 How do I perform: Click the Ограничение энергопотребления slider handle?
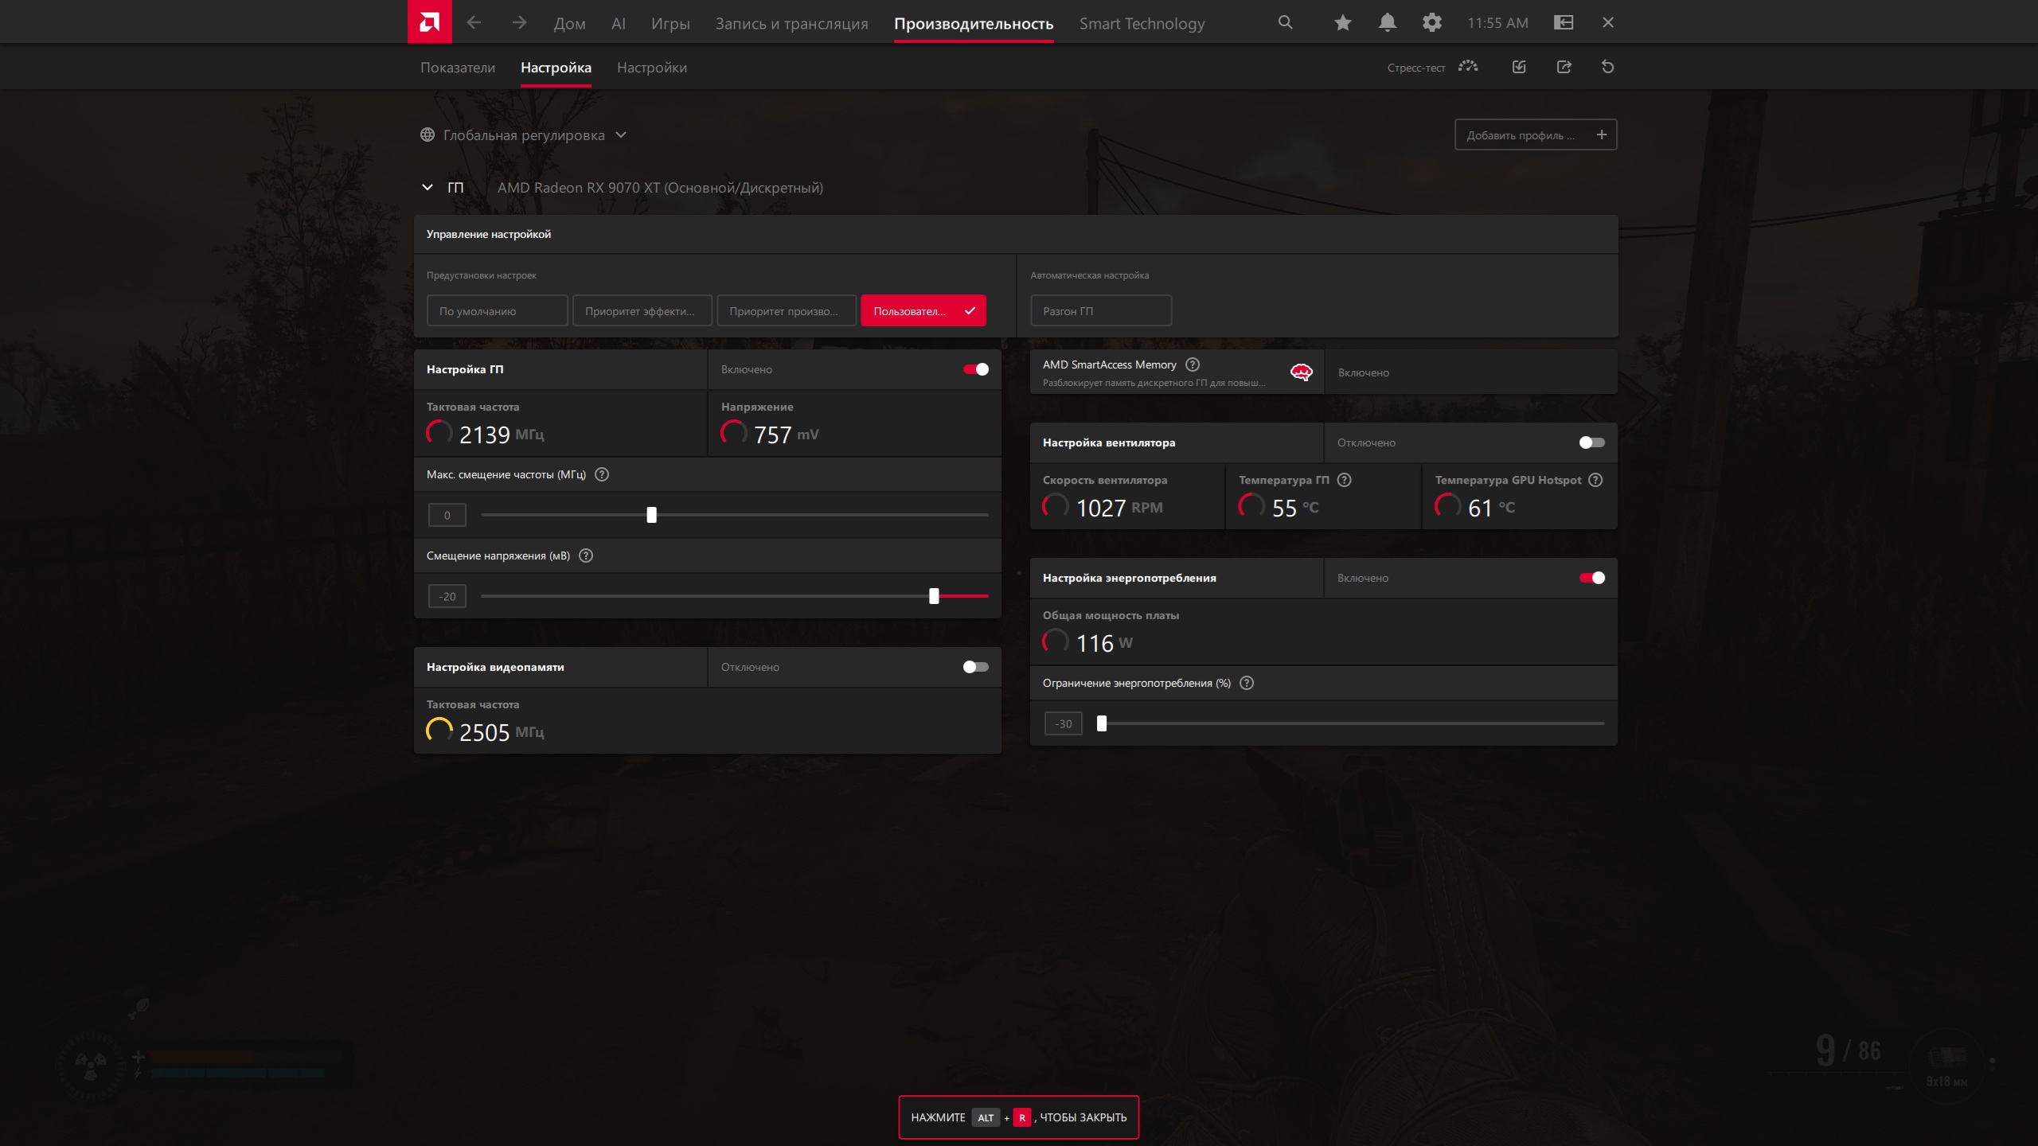pyautogui.click(x=1102, y=723)
